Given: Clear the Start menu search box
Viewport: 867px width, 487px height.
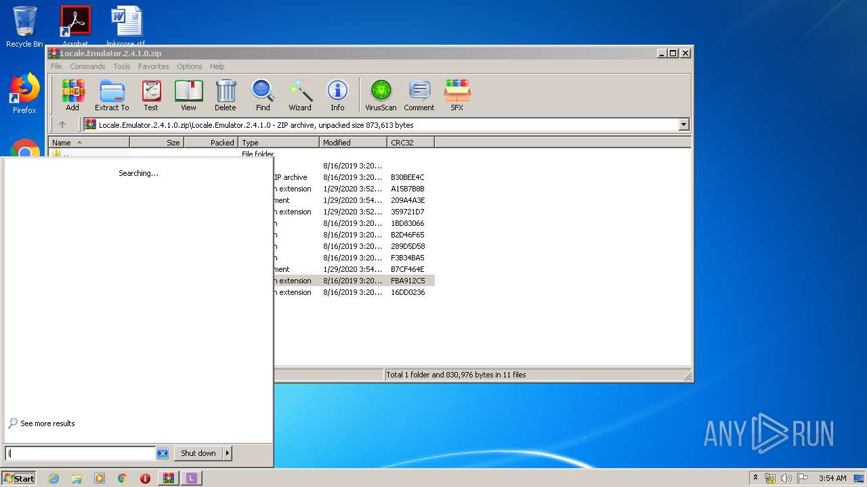Looking at the screenshot, I should [163, 453].
